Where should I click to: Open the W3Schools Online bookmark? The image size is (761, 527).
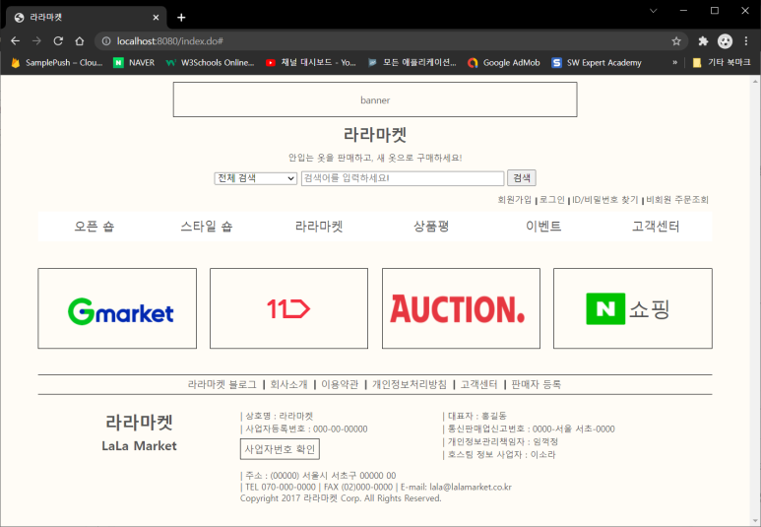click(x=210, y=63)
